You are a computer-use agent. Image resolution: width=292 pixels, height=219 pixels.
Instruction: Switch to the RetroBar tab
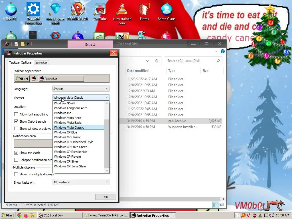click(x=41, y=63)
